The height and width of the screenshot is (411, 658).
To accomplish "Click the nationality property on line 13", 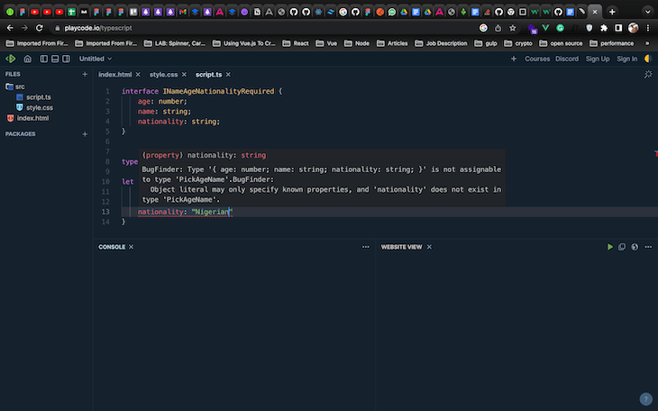I will 160,212.
